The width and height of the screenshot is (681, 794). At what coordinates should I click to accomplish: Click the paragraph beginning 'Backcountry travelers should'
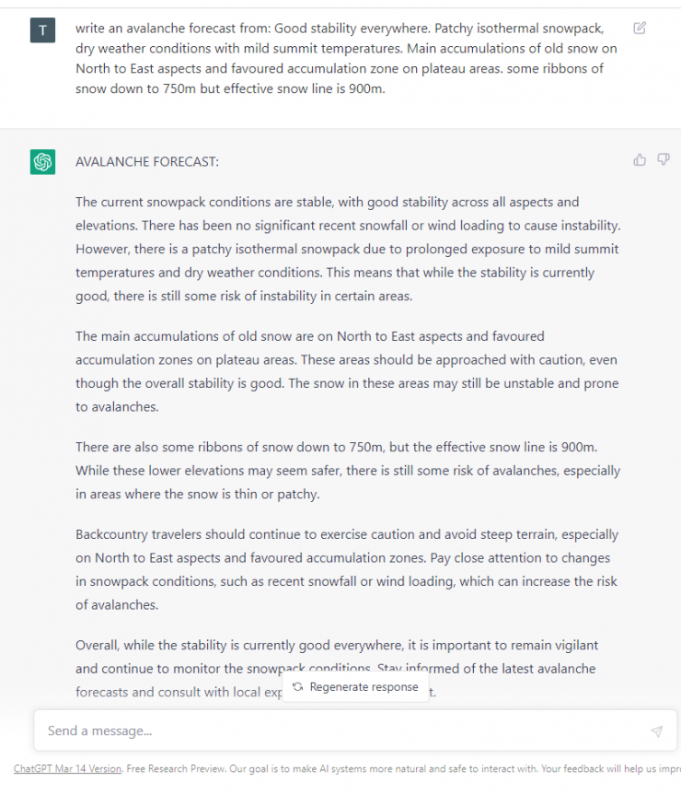347,569
